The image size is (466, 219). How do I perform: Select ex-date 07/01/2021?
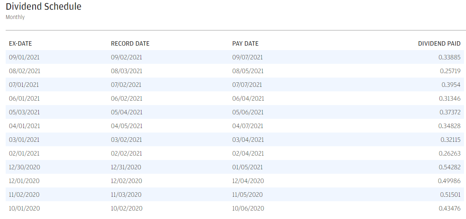point(24,85)
